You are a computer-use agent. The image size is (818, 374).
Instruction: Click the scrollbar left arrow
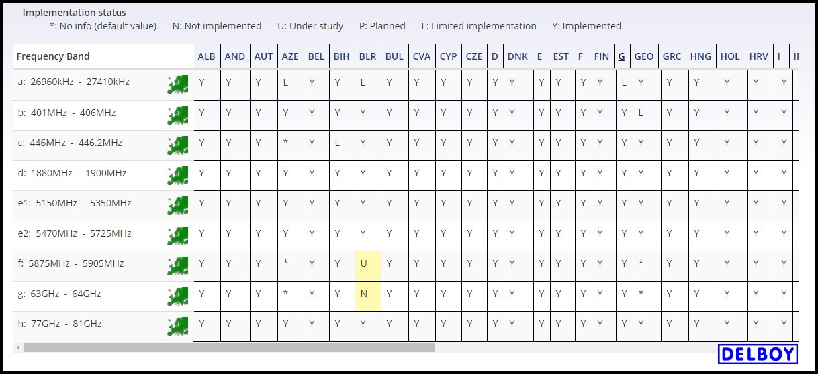(x=18, y=348)
